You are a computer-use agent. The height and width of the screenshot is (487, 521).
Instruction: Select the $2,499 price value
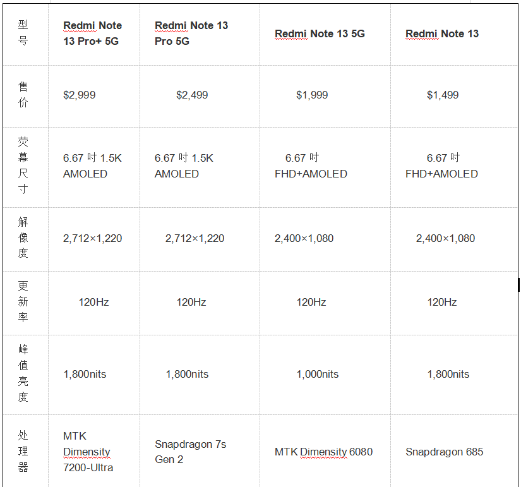coord(192,95)
